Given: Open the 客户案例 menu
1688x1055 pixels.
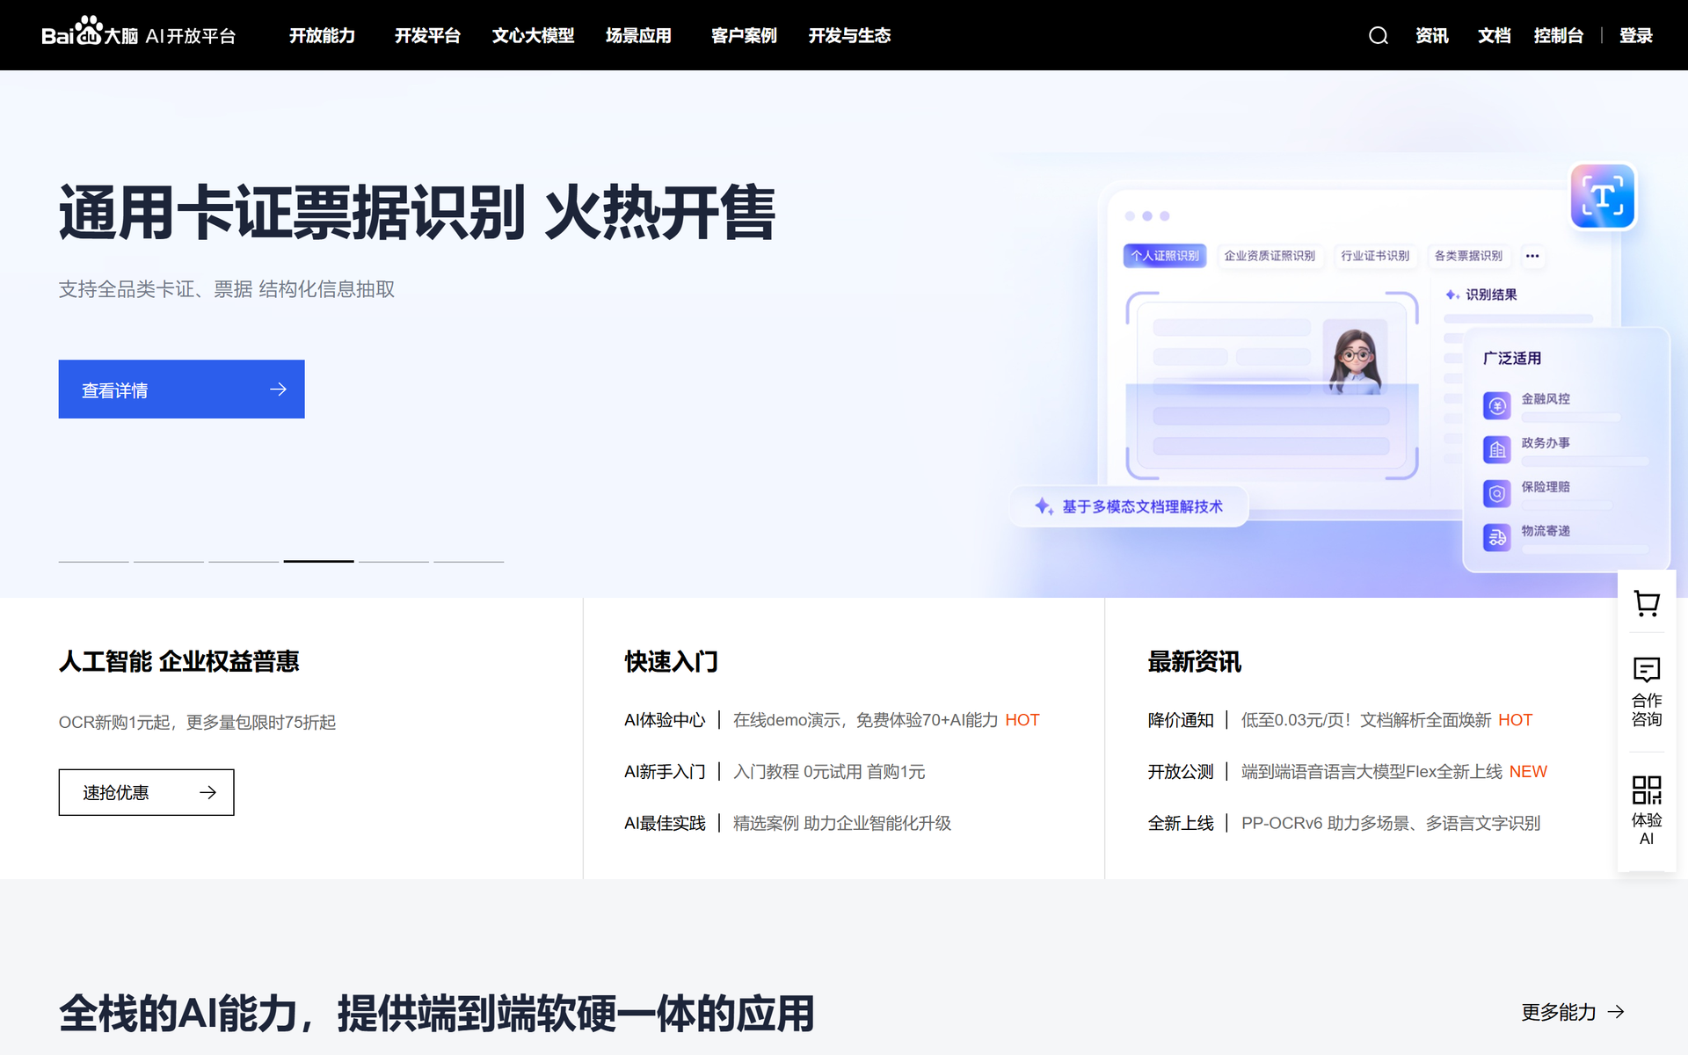Looking at the screenshot, I should coord(744,35).
